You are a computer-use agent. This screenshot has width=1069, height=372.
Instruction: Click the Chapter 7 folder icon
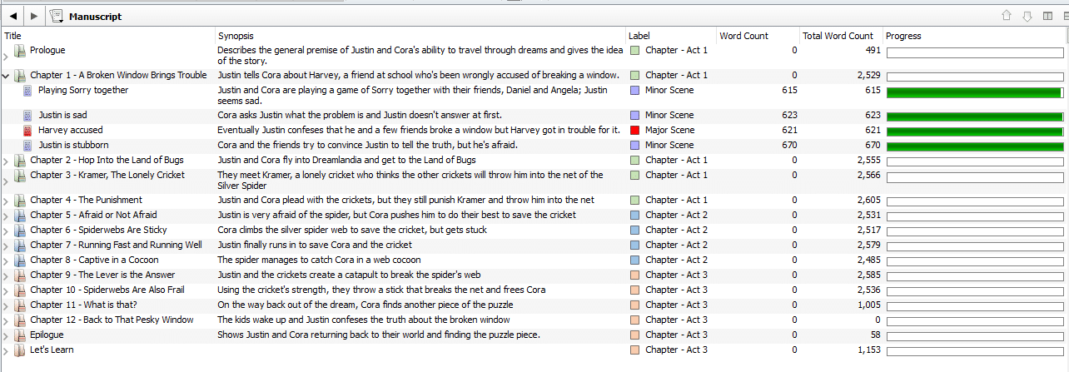pos(20,246)
